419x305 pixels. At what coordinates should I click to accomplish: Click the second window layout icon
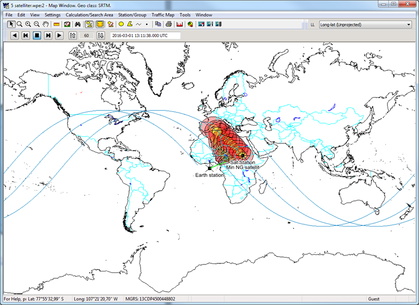210,25
